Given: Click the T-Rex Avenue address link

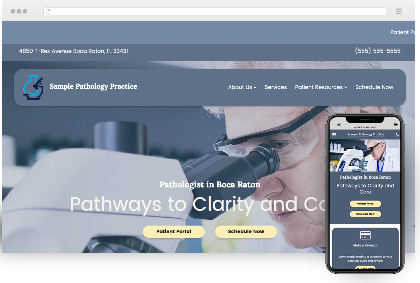Looking at the screenshot, I should pyautogui.click(x=74, y=51).
